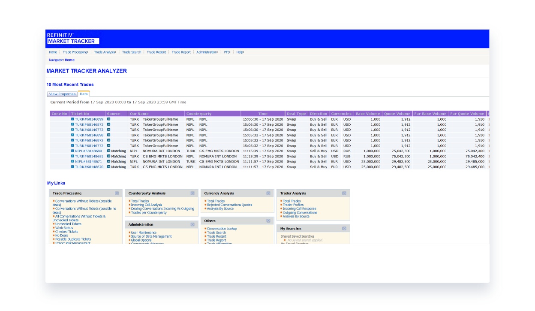
Task: Click Source icon in TURK#68146899 row
Action: click(x=108, y=119)
